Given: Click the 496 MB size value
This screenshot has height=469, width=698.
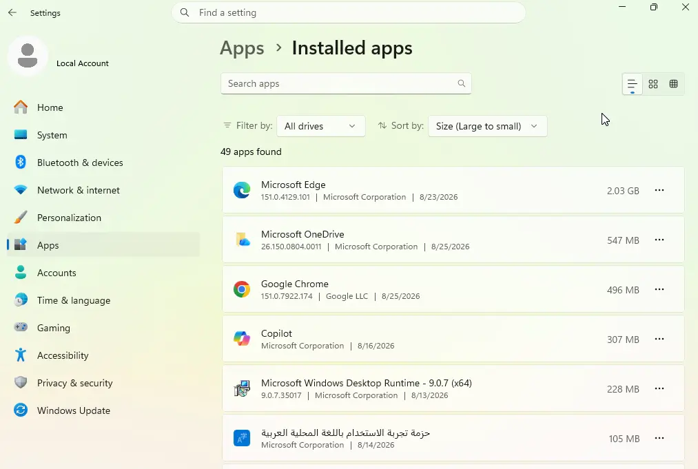Looking at the screenshot, I should point(623,290).
